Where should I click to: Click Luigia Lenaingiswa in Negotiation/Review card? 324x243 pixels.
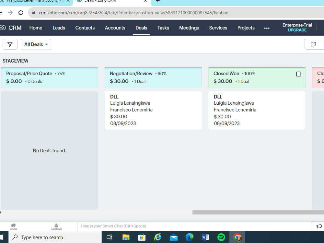tap(130, 103)
